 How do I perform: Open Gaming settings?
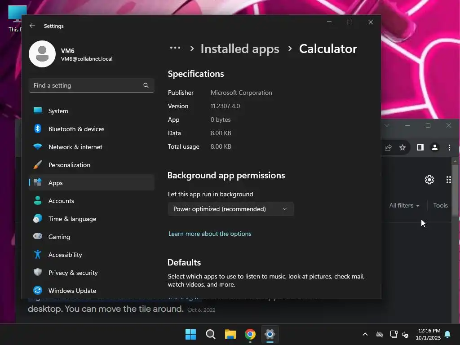(92, 236)
